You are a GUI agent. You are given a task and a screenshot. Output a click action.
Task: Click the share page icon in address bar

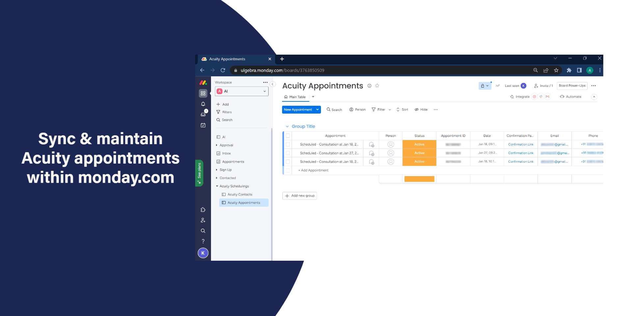[x=546, y=70]
